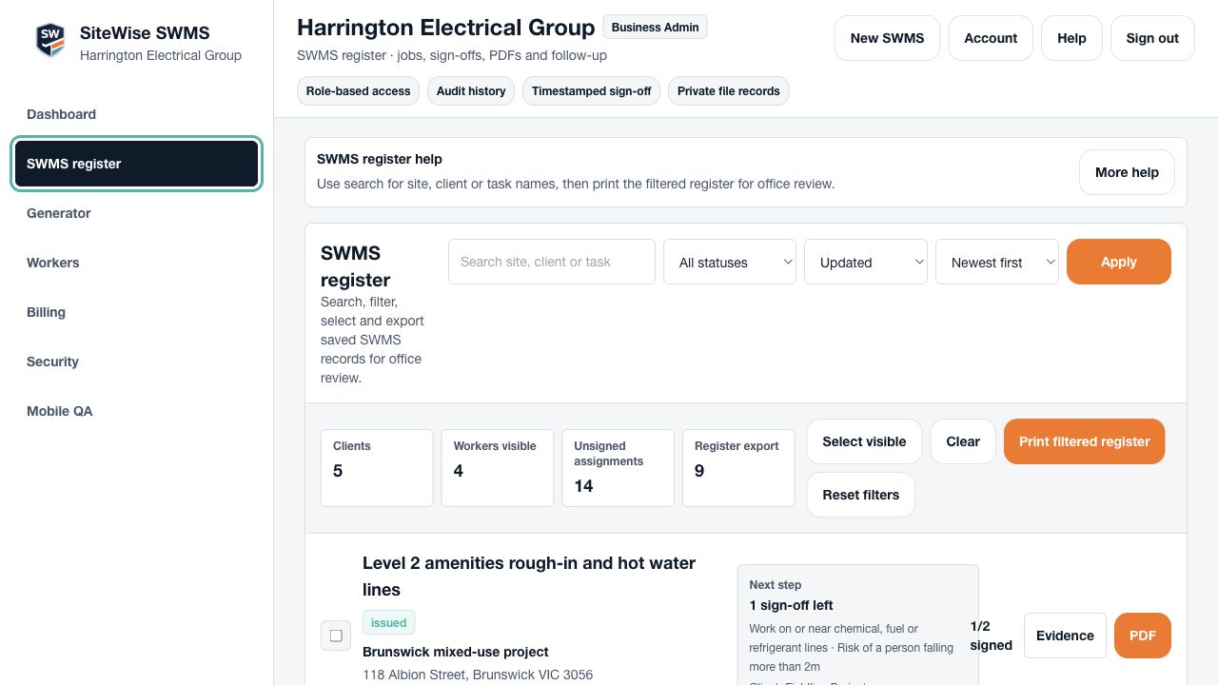Click the Audit history chip
1218x685 pixels.
471,91
